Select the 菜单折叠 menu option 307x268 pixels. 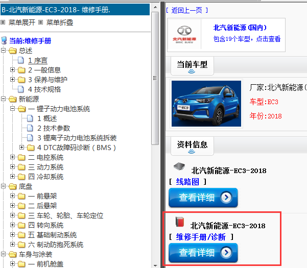[60, 22]
